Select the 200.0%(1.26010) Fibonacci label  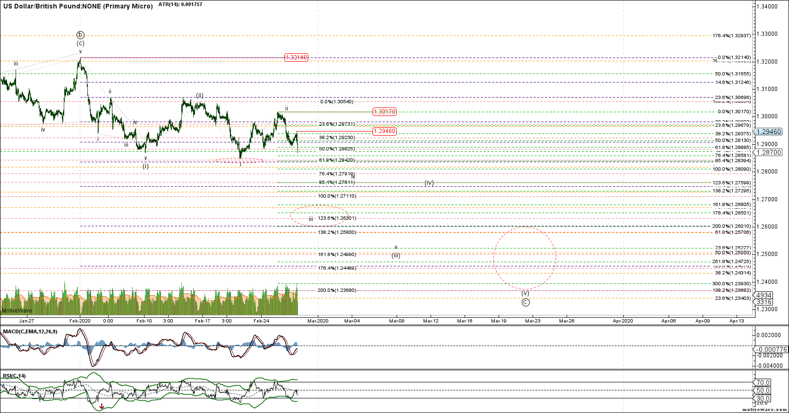(731, 226)
